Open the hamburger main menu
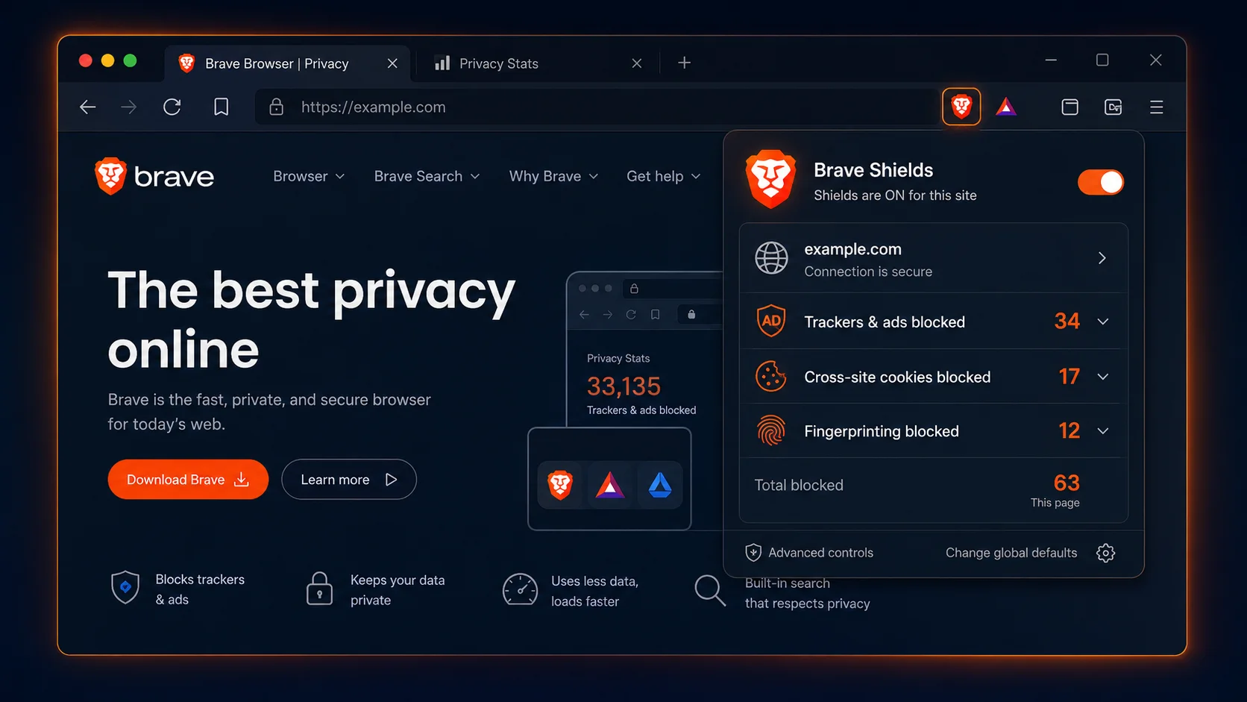Viewport: 1247px width, 702px height. coord(1156,107)
